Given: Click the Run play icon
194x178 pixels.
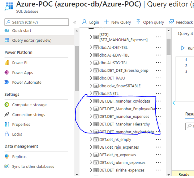Looking at the screenshot, I should [182, 48].
